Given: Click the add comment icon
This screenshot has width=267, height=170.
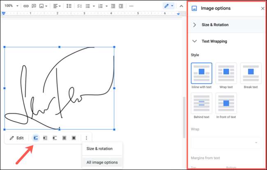Looking at the screenshot, I should pyautogui.click(x=35, y=6).
